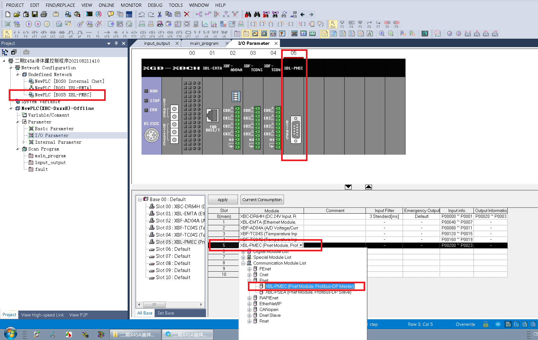Screen dimensions: 538x340
Task: Click the Current Consumption button
Action: point(262,200)
